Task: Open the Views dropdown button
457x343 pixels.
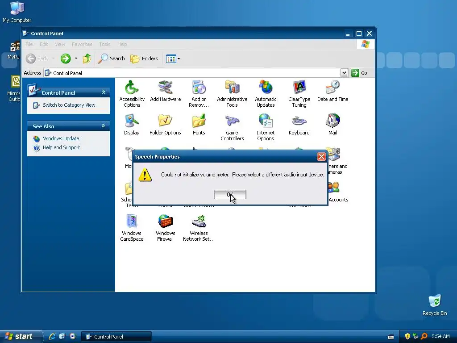Action: (x=173, y=59)
